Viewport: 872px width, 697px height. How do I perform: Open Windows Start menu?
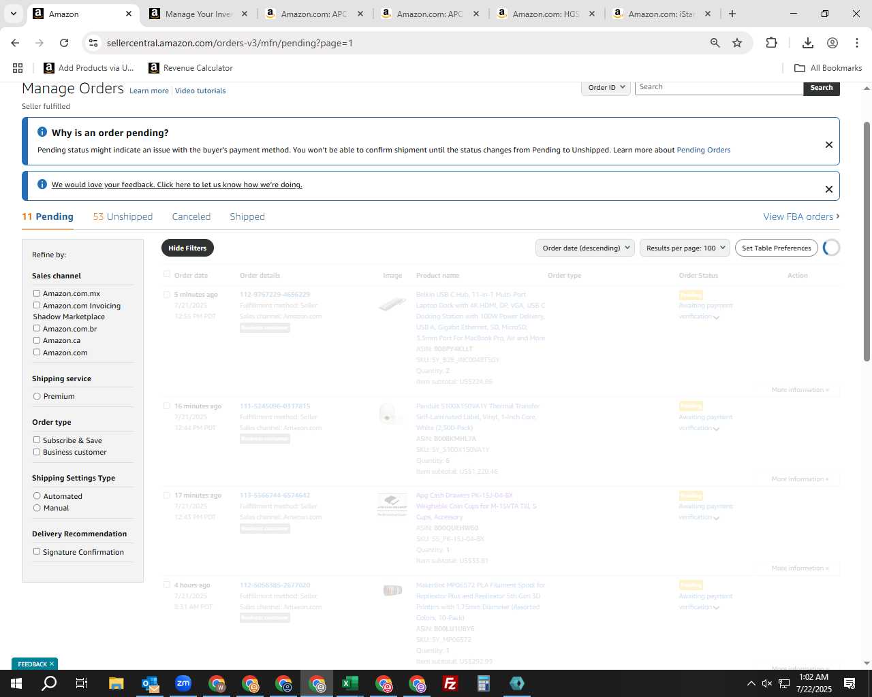(x=16, y=683)
